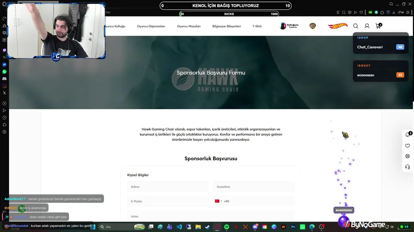
Task: Open Visual Studio Code from the taskbar
Action: 179,227
